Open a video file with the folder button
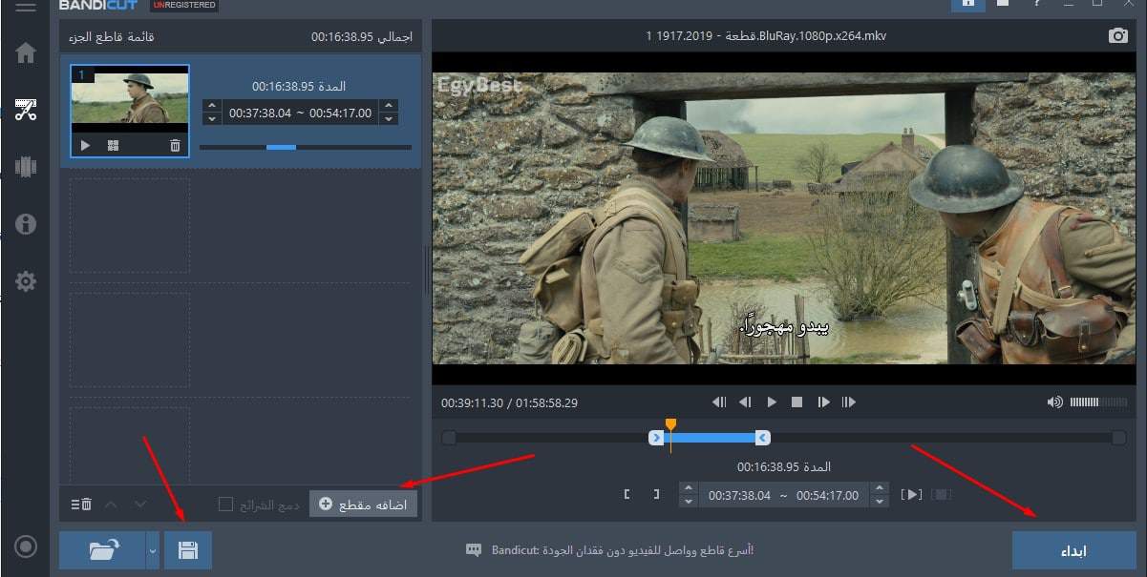The width and height of the screenshot is (1147, 577). pyautogui.click(x=102, y=550)
